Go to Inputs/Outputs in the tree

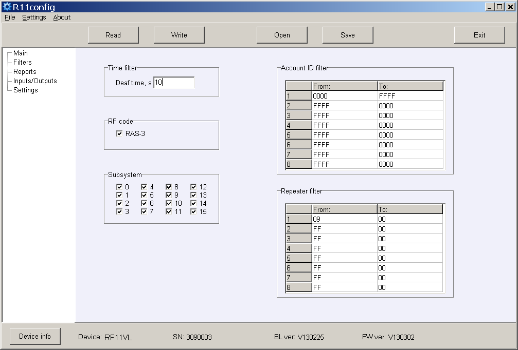[35, 81]
